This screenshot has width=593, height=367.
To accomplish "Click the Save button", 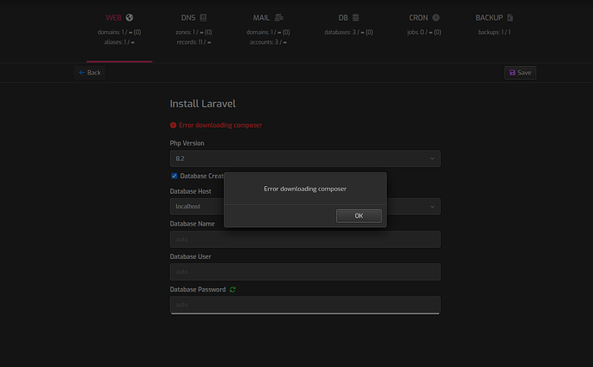I will tap(520, 72).
